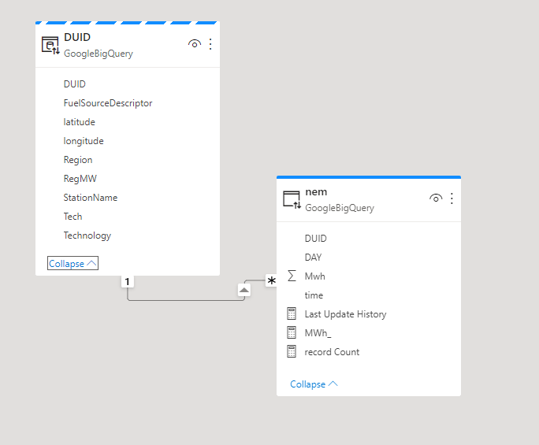Click the many-side asterisk relationship marker
539x445 pixels.
point(271,281)
